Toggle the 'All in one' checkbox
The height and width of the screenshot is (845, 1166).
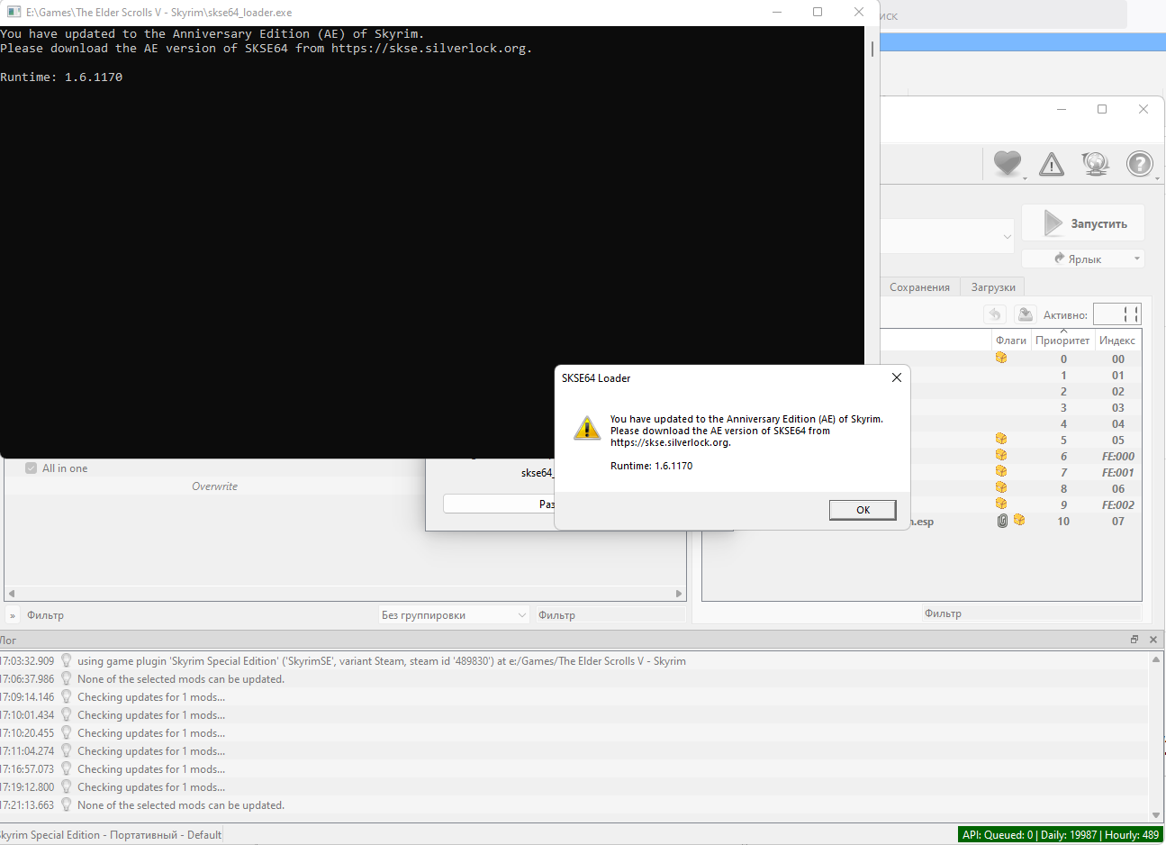click(32, 468)
